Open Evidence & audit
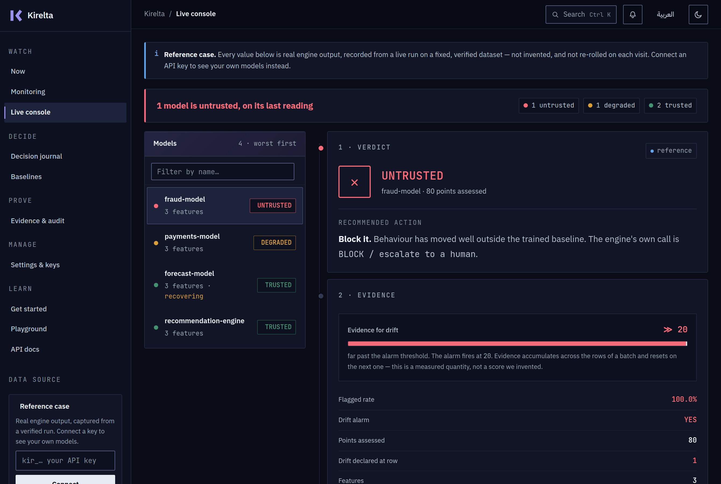The height and width of the screenshot is (484, 721). [65, 221]
